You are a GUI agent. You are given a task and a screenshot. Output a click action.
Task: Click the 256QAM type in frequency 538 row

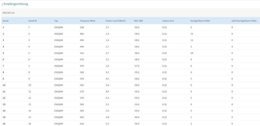[x=59, y=27]
